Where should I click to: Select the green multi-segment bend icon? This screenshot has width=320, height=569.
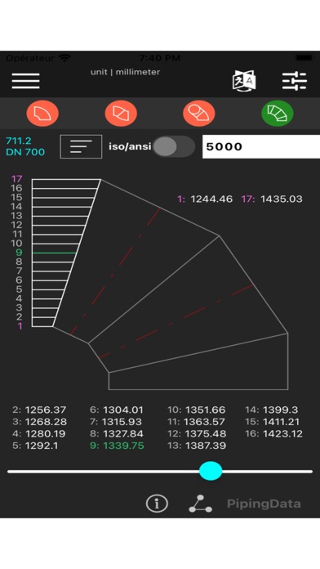278,113
